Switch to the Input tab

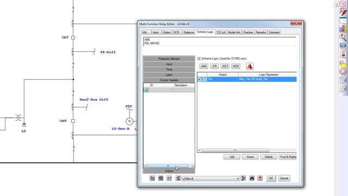point(156,32)
